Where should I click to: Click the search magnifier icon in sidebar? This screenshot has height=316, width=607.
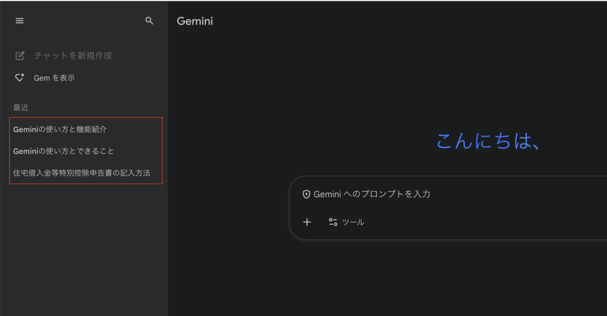tap(149, 21)
